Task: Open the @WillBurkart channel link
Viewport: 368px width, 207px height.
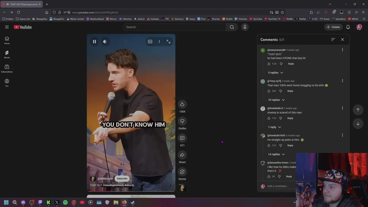Action: point(105,179)
